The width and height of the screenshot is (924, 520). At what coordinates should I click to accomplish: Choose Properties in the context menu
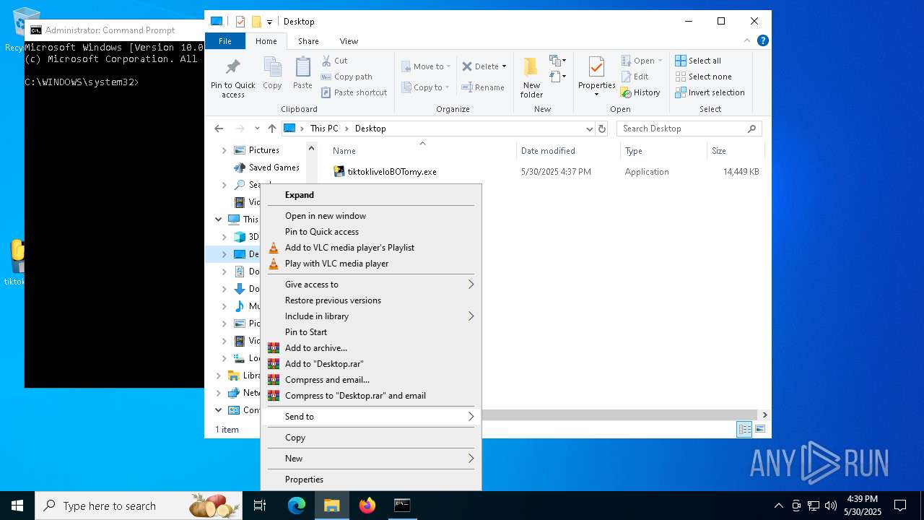click(371, 480)
